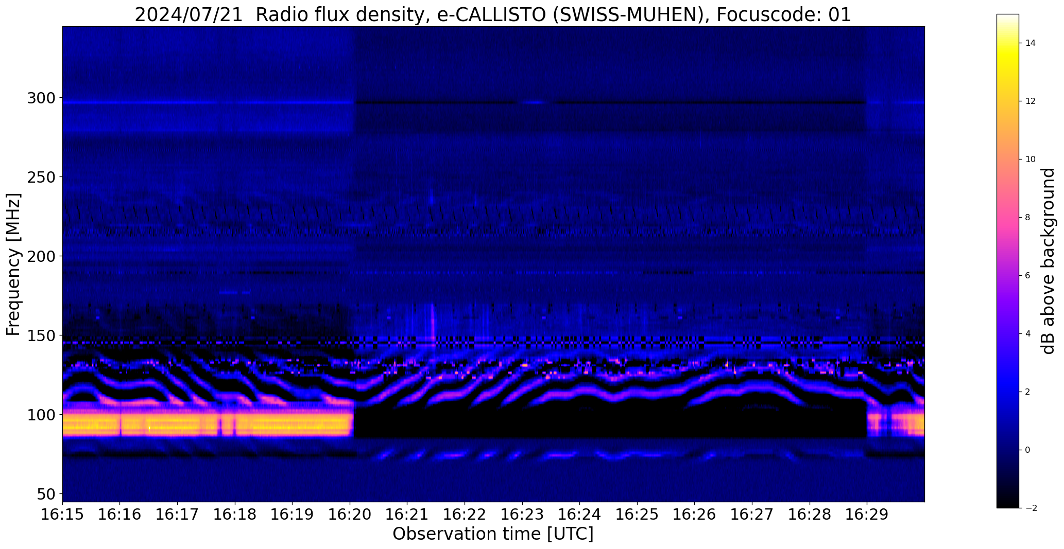Click the 16:20 time tick label
The image size is (1064, 549).
(x=350, y=515)
